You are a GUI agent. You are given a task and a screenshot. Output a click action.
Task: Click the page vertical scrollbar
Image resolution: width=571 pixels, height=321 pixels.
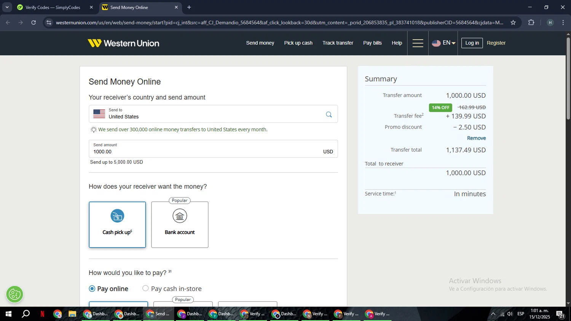click(x=568, y=79)
